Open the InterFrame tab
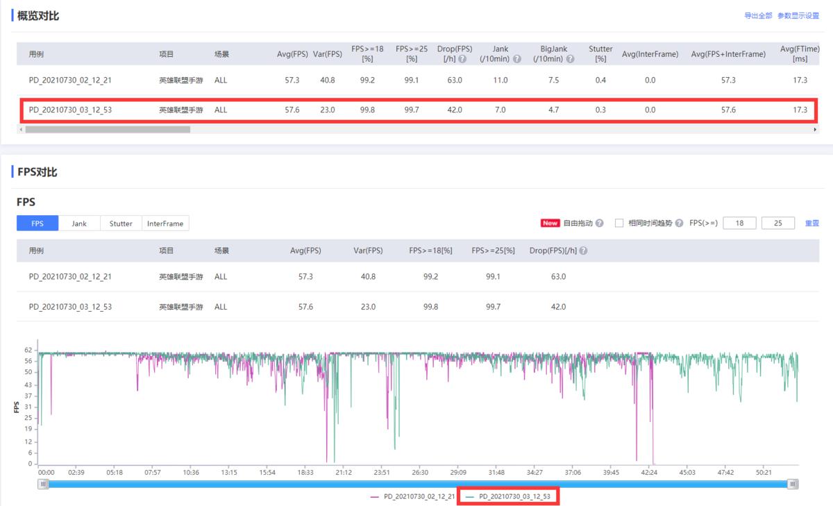Viewport: 833px width, 506px height. click(x=165, y=224)
